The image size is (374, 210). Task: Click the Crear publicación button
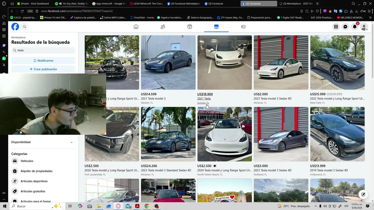click(43, 69)
